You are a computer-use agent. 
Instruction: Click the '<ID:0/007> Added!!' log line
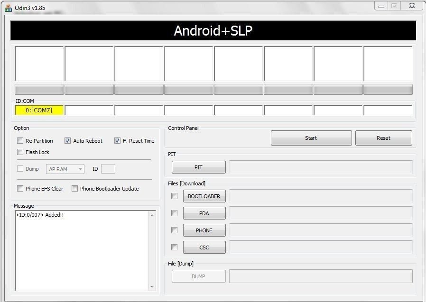pyautogui.click(x=40, y=215)
